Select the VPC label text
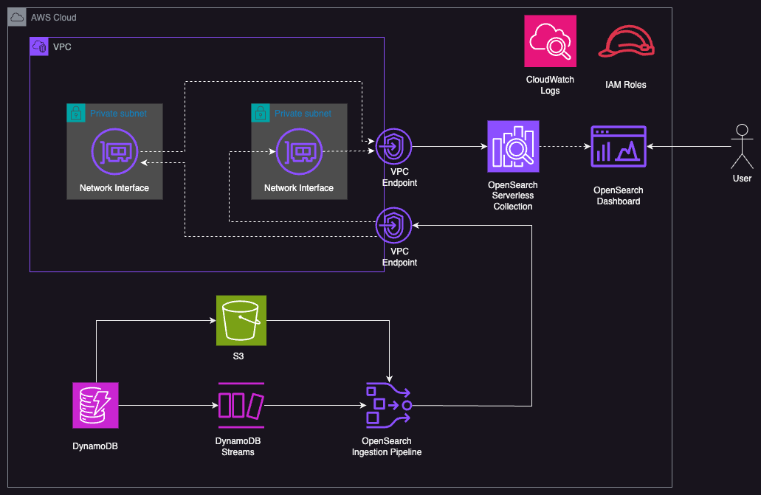Viewport: 761px width, 495px height. [62, 46]
